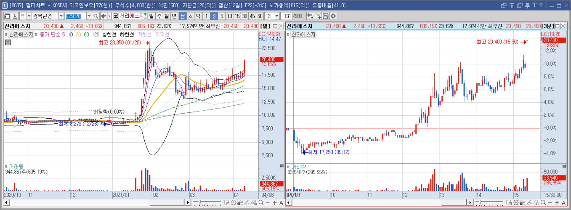Click the add-line chart icon in top toolbar
The height and width of the screenshot is (210, 571).
pyautogui.click(x=318, y=16)
